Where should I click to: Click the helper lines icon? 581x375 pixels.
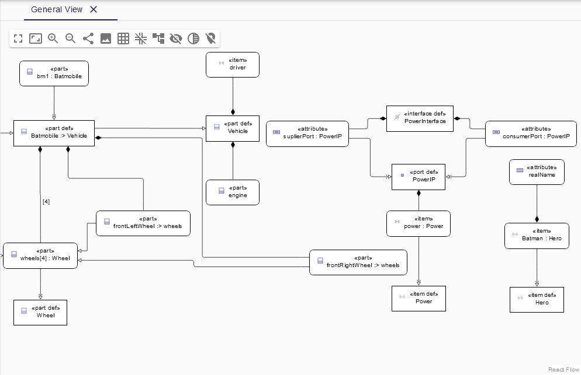[141, 38]
